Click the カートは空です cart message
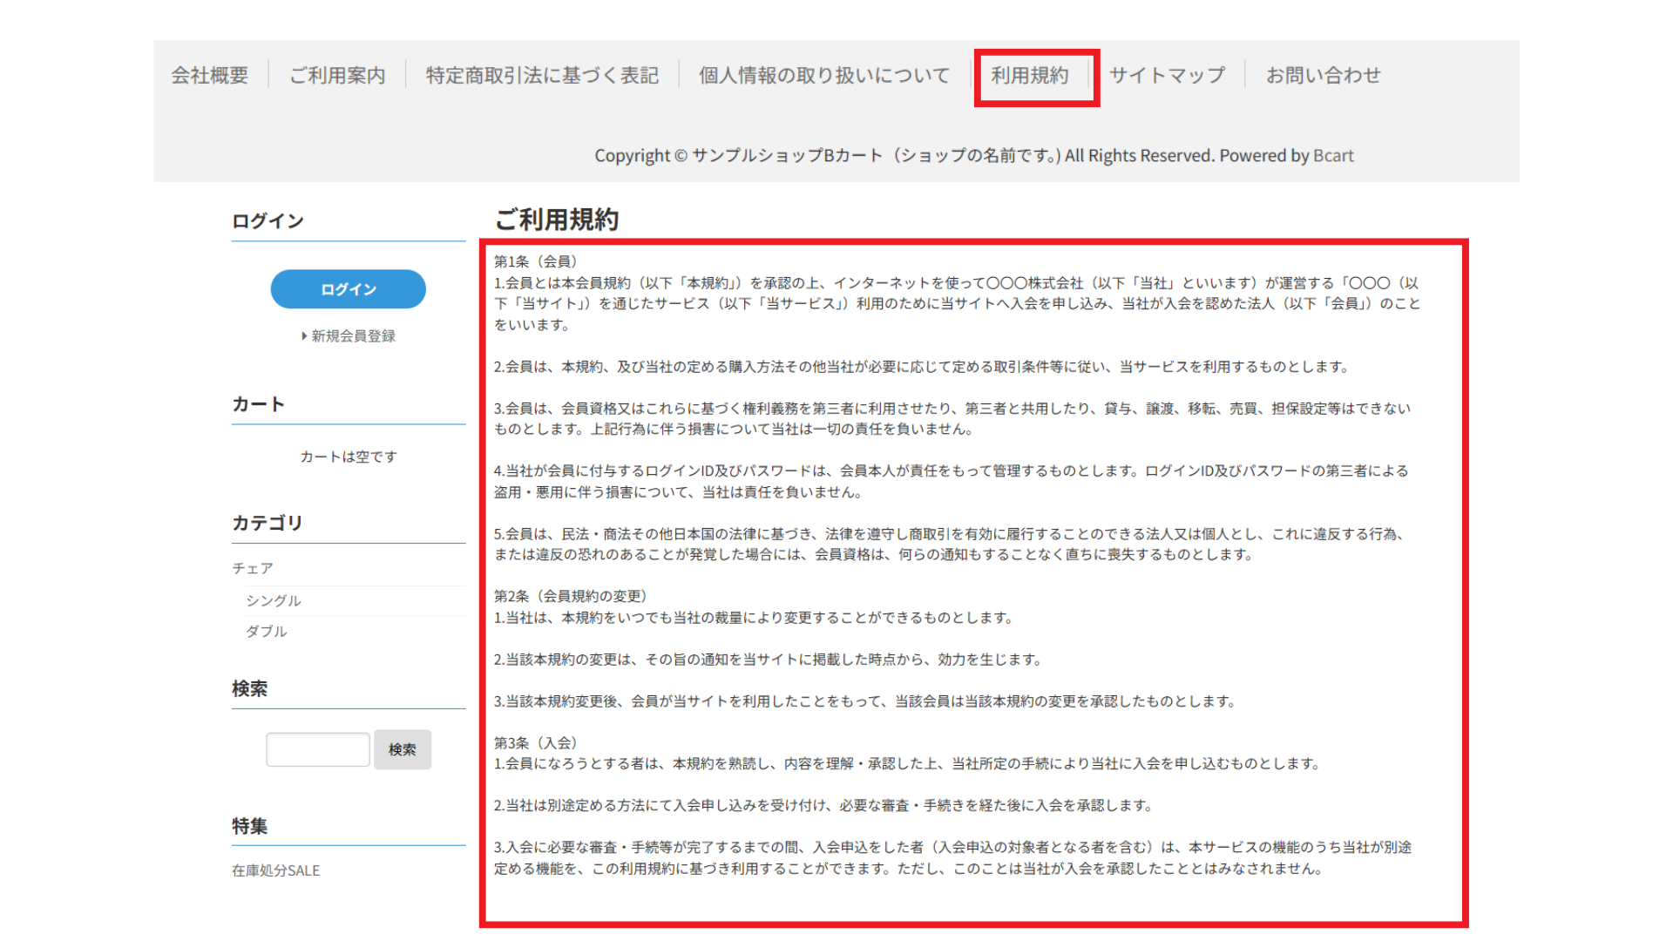 [x=349, y=457]
